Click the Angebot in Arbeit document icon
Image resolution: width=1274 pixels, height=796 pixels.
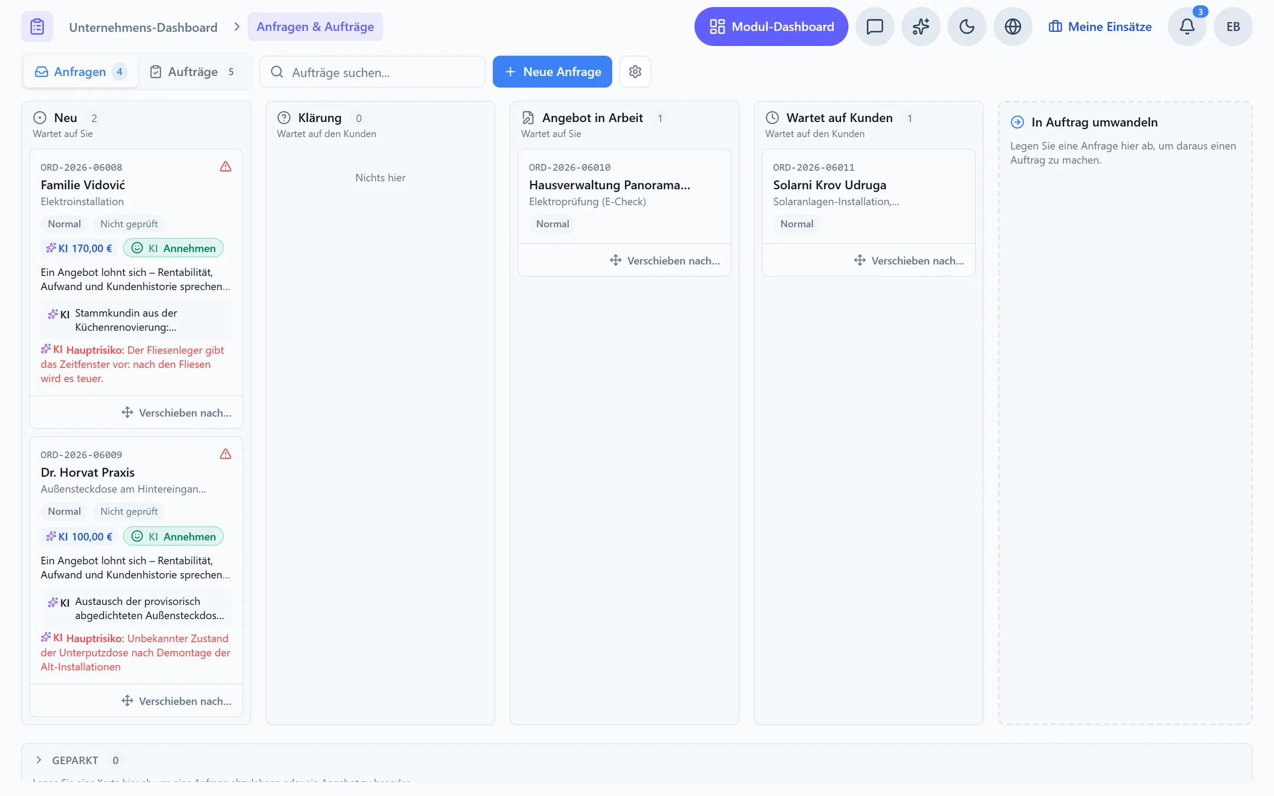click(x=528, y=117)
